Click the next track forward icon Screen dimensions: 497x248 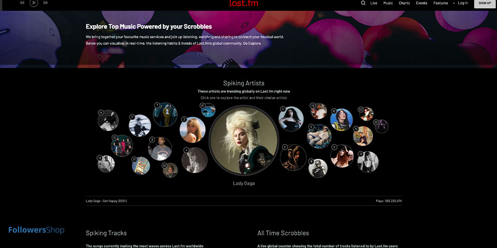click(46, 3)
